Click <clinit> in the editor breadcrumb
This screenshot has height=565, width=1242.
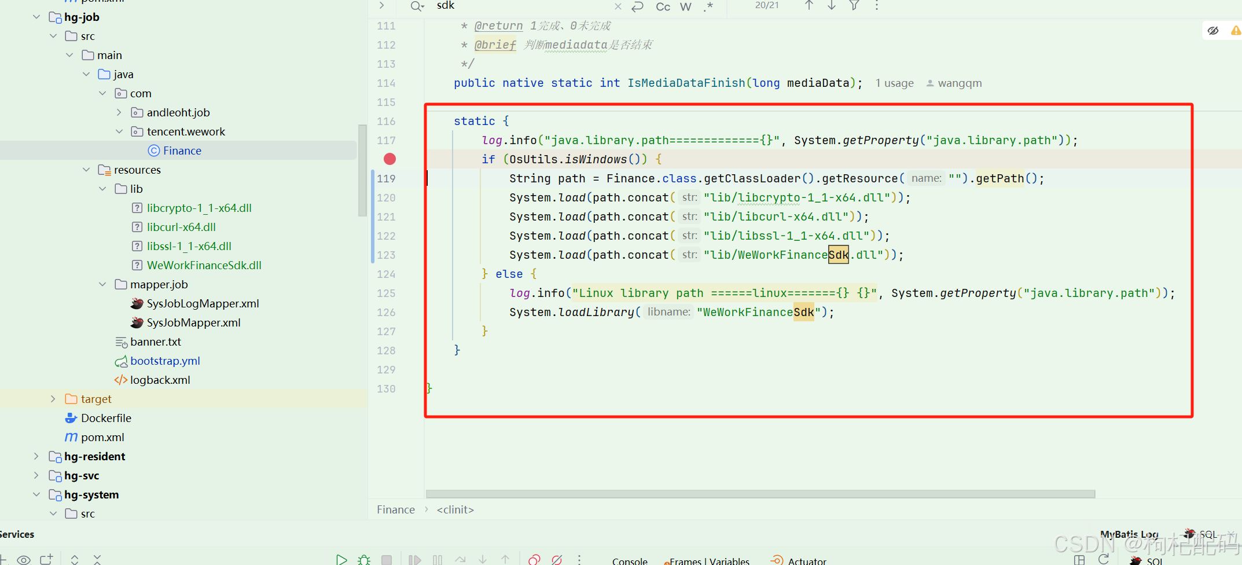(x=455, y=509)
